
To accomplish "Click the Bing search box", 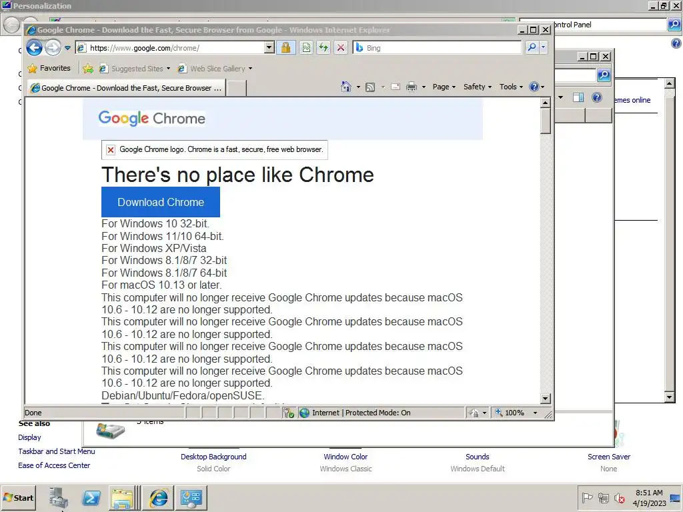I will pyautogui.click(x=437, y=48).
